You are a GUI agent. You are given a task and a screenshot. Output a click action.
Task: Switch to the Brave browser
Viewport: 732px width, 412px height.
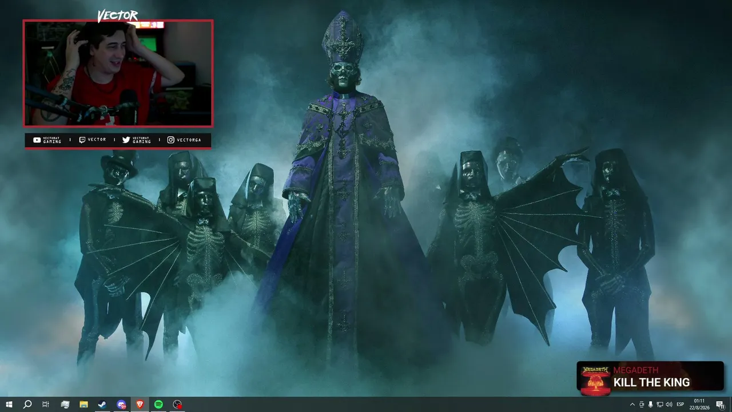[140, 405]
